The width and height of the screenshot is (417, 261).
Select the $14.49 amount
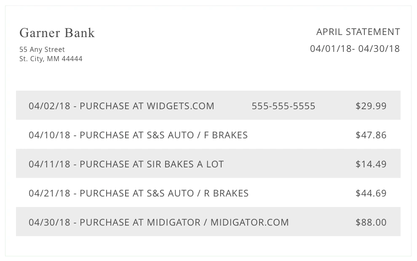pos(371,164)
